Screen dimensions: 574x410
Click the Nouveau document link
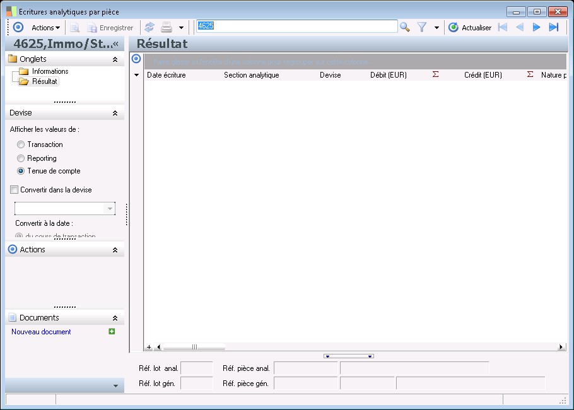pos(41,332)
